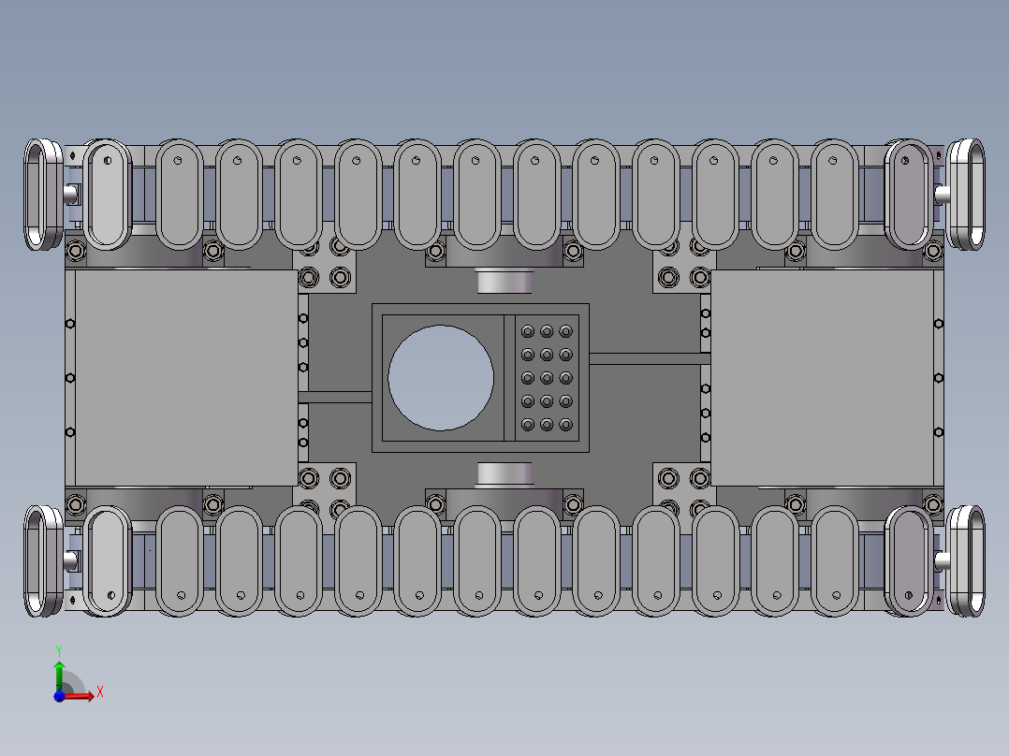The height and width of the screenshot is (756, 1009).
Task: Pick the horizontal bar joining center housing to right plate
Action: 650,358
